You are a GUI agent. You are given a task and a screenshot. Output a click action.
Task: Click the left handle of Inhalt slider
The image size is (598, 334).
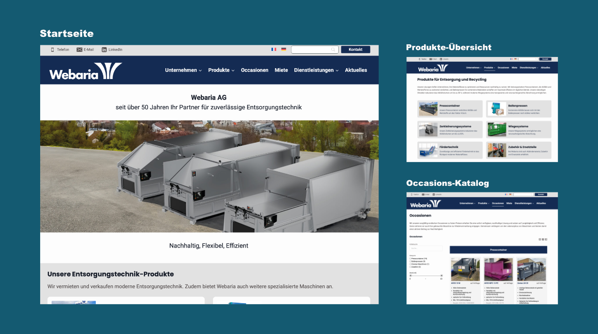[x=410, y=276]
